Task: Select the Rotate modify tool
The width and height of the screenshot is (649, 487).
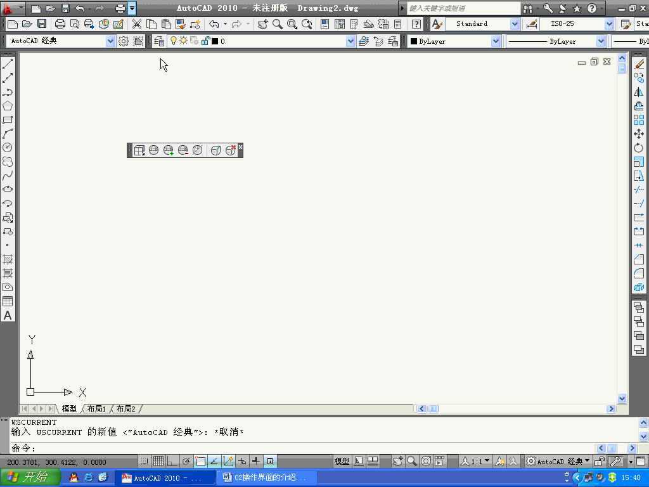Action: [x=639, y=147]
